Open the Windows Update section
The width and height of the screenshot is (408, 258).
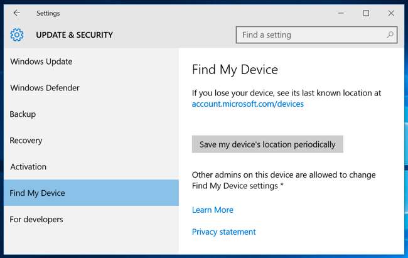coord(41,62)
